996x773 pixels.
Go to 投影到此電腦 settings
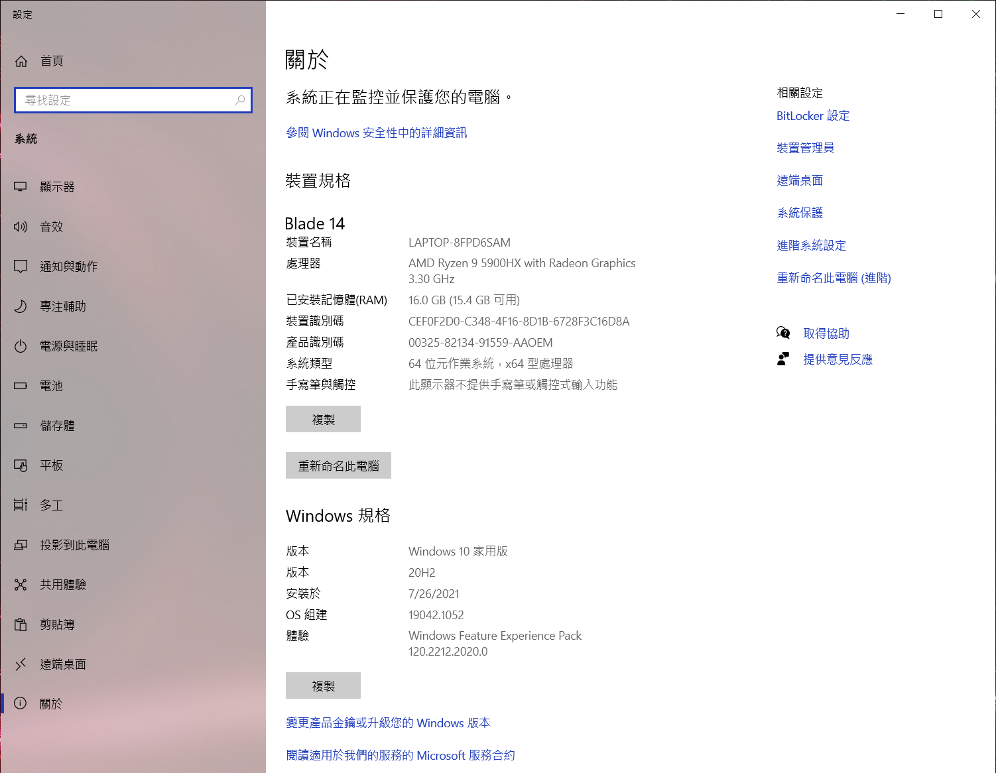(x=74, y=545)
